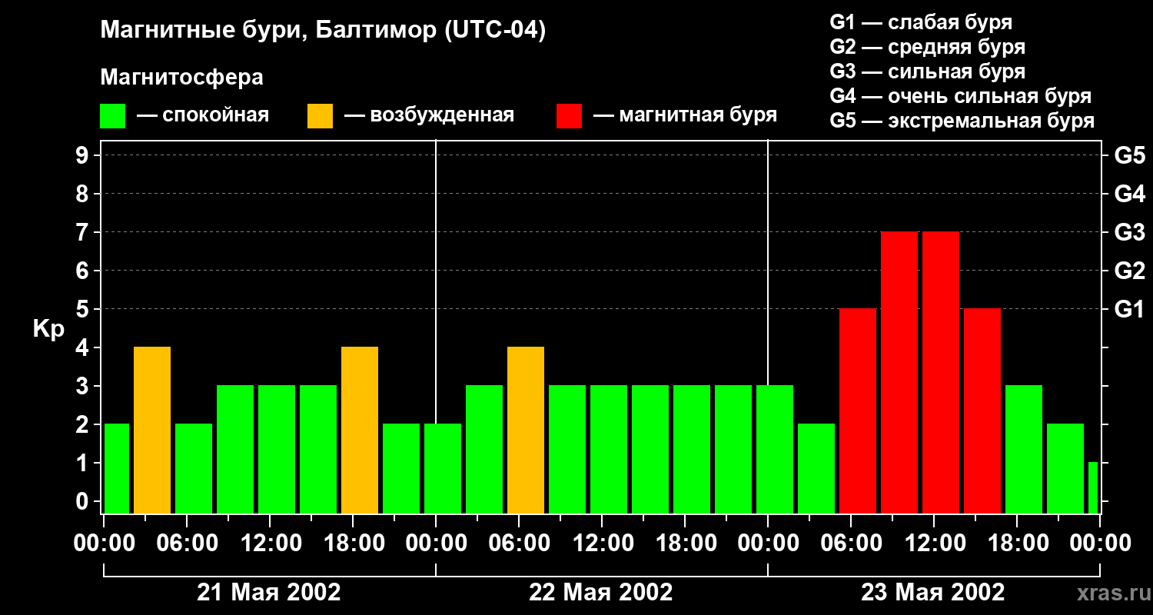Click the 'G3 — сильная буря' legend line
The image size is (1153, 615).
[928, 71]
